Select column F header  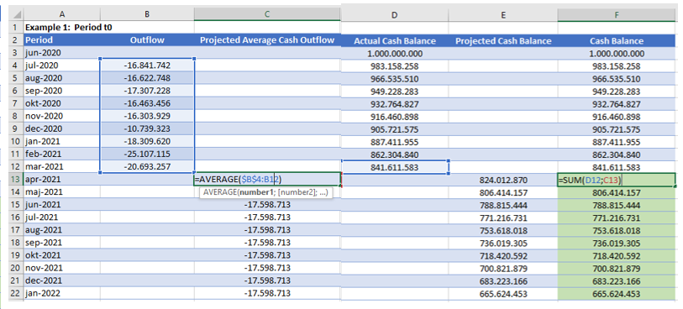(x=617, y=15)
